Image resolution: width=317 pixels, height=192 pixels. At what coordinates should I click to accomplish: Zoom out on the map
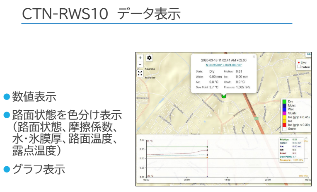(140, 64)
